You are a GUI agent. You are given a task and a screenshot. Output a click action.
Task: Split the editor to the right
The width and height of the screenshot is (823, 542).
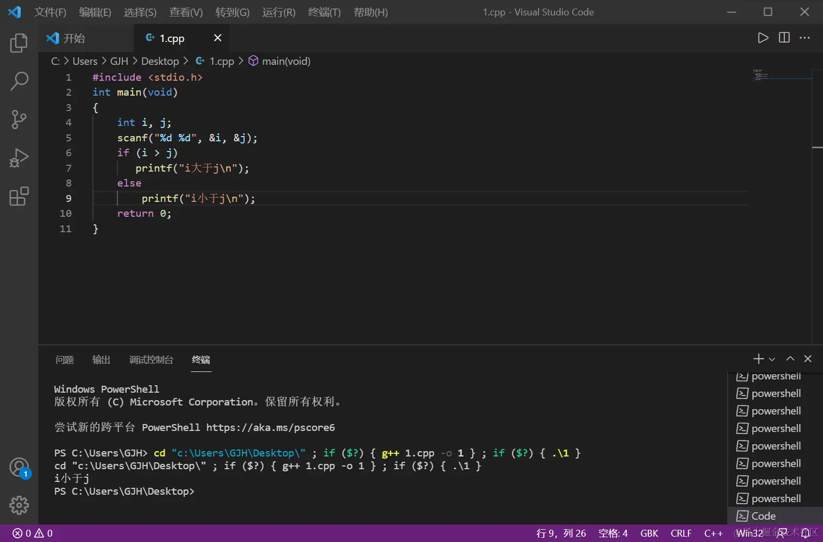[784, 38]
